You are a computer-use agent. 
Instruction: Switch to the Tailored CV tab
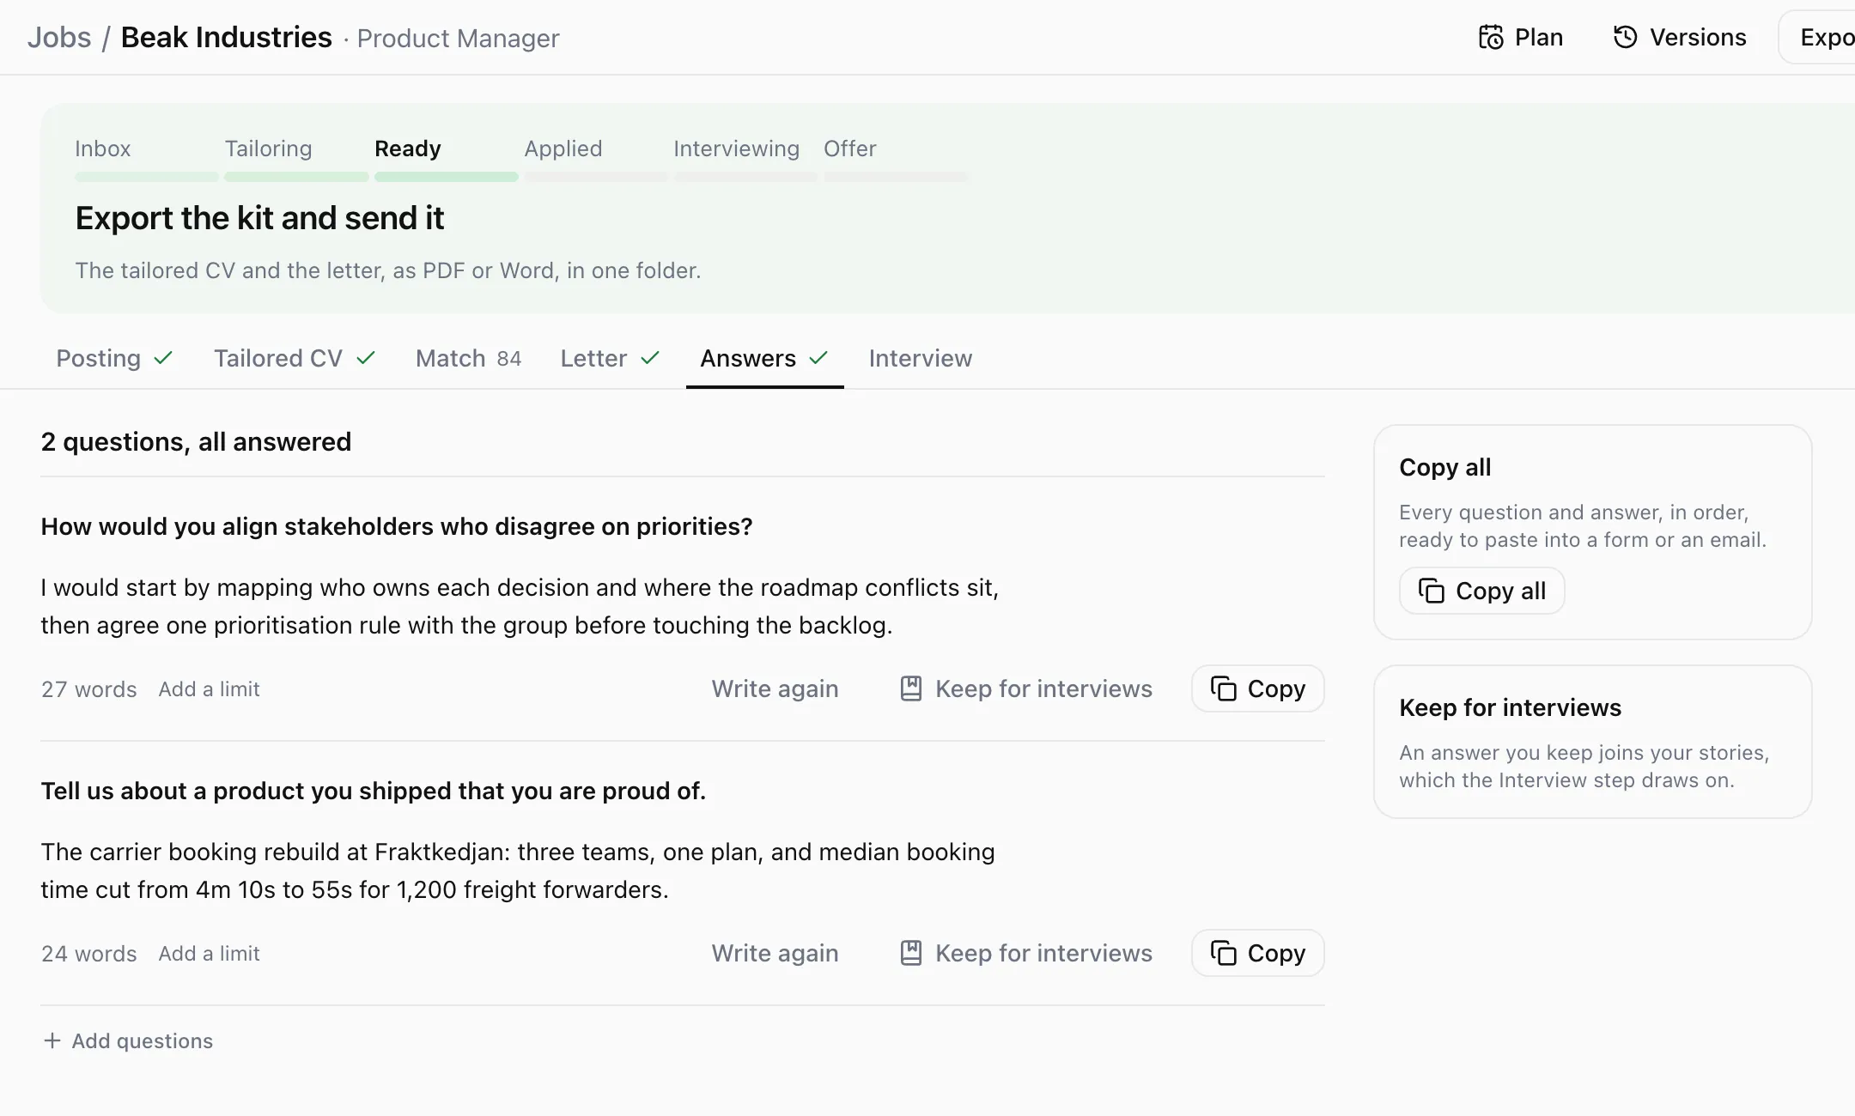point(295,358)
